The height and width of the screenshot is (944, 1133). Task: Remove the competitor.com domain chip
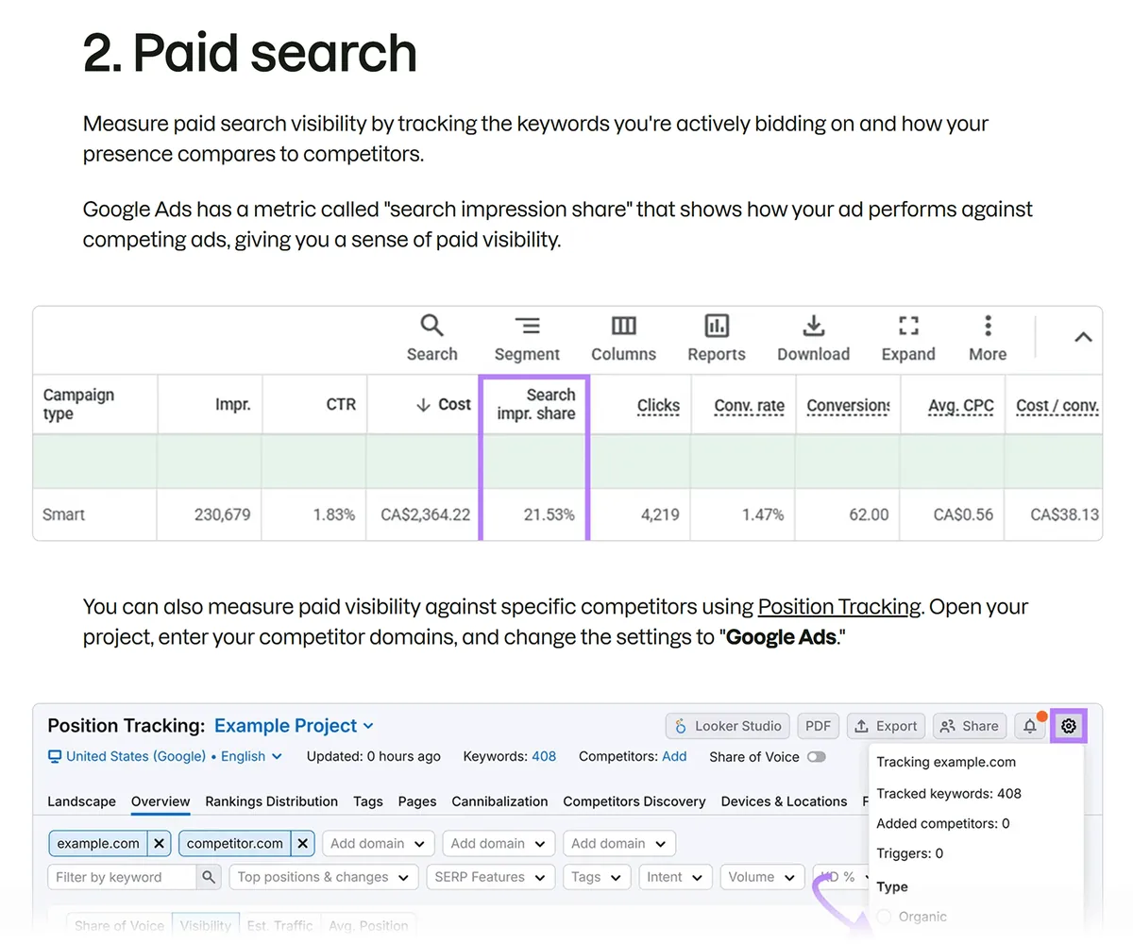click(302, 844)
